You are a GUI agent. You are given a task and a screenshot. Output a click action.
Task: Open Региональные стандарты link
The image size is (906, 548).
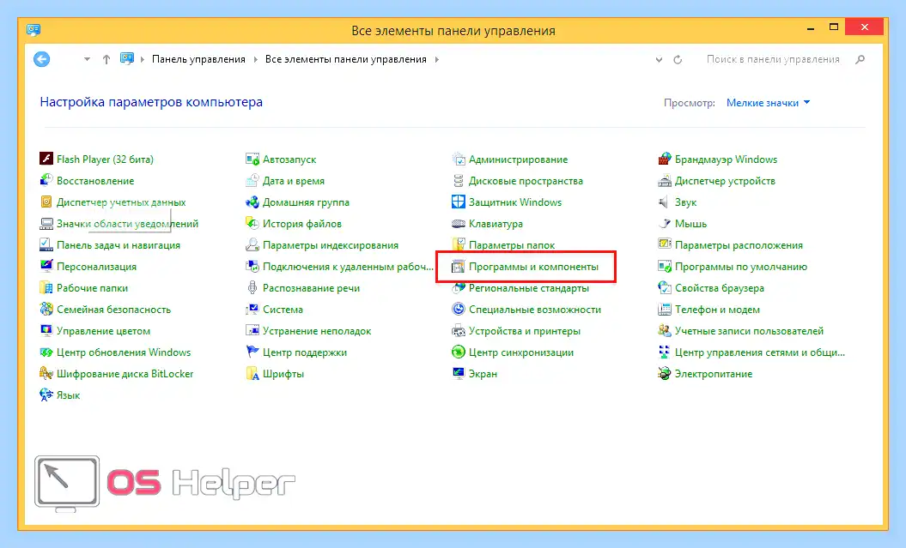coord(529,288)
